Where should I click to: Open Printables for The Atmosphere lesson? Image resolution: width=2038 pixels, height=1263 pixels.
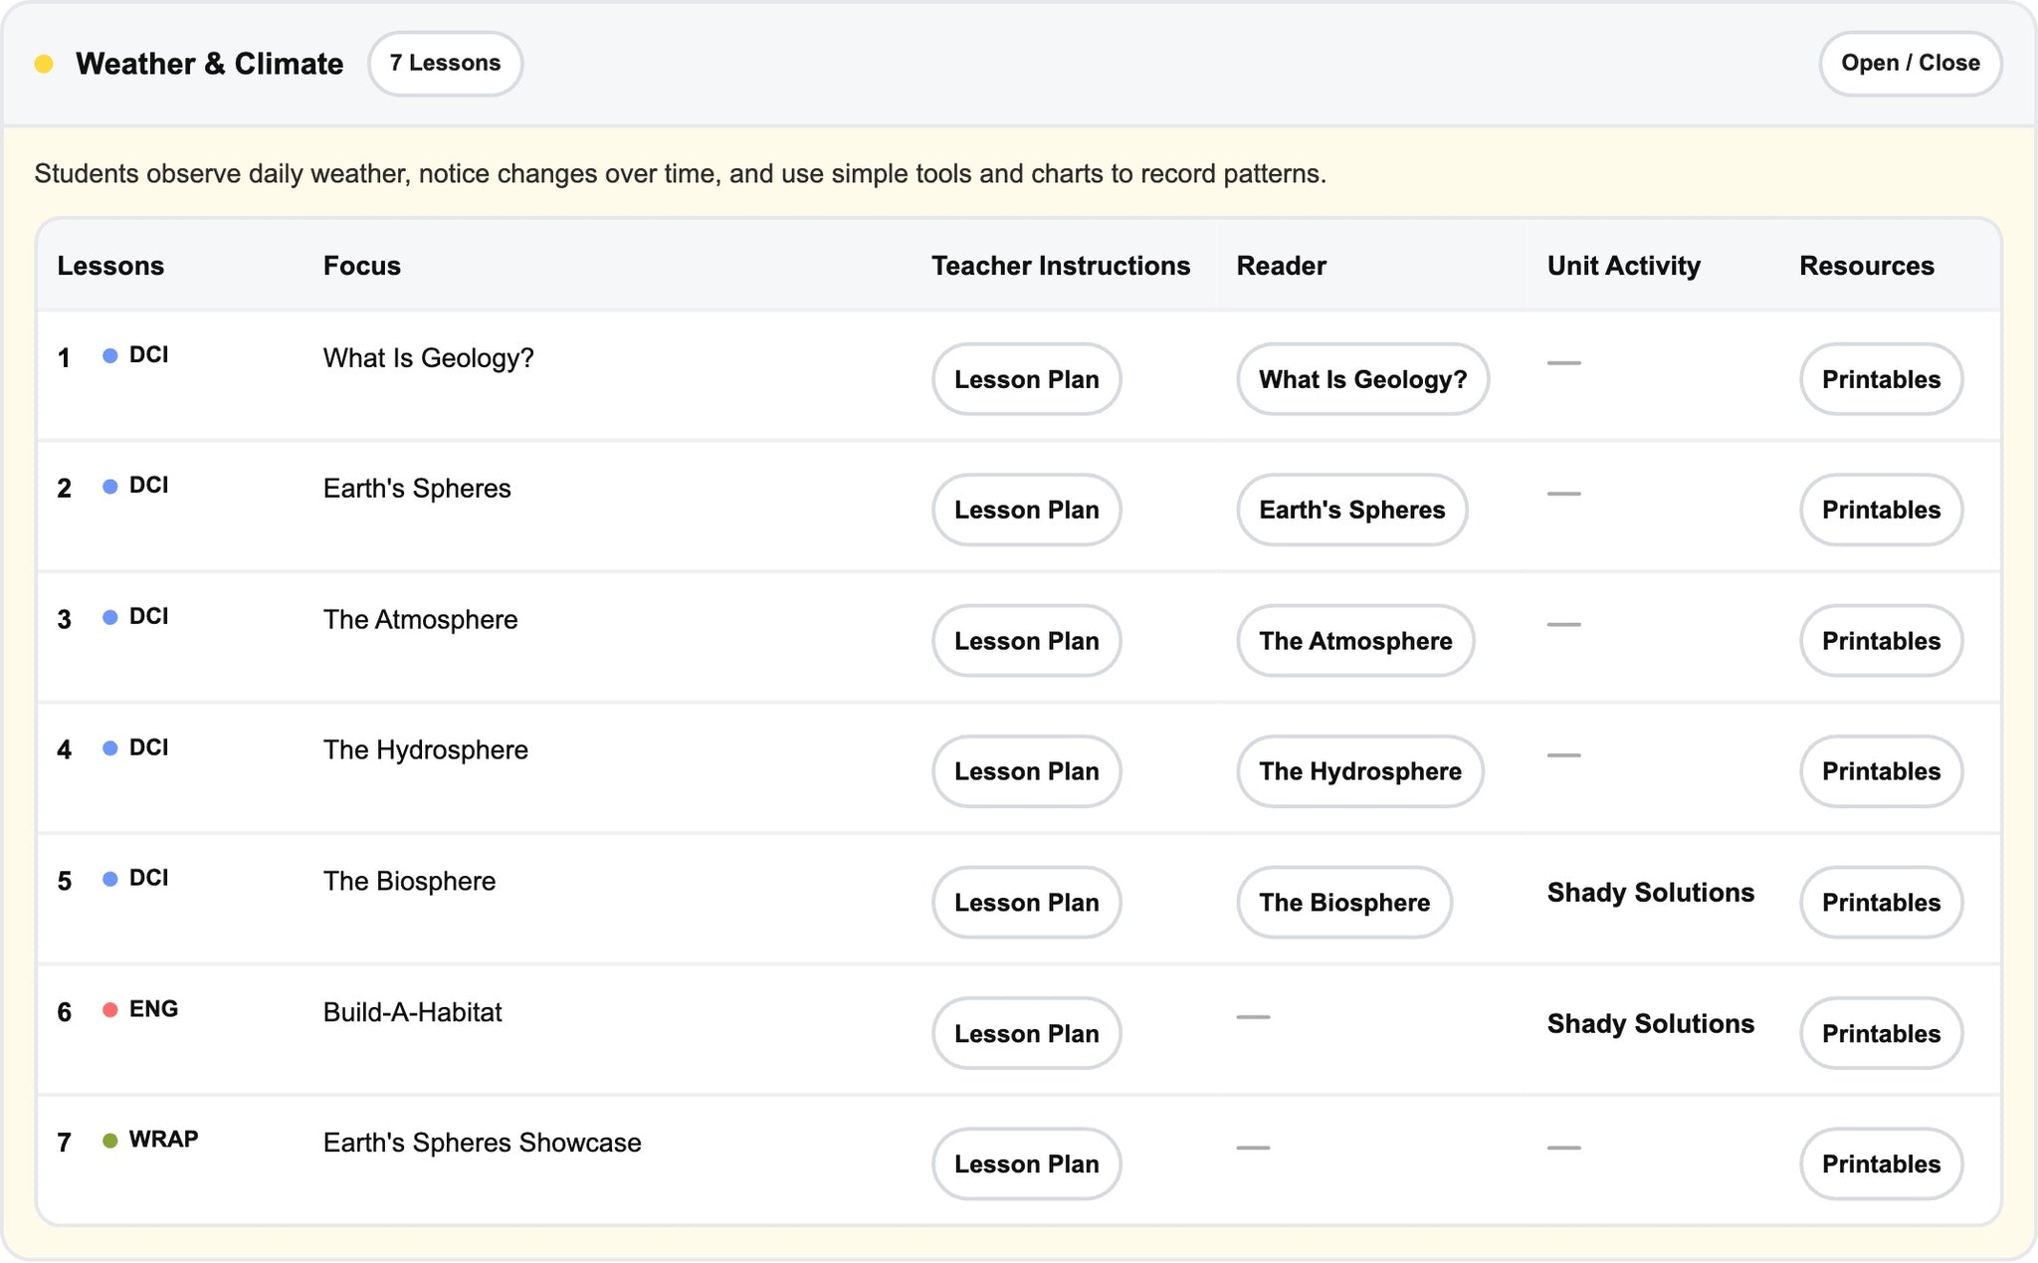click(1881, 641)
